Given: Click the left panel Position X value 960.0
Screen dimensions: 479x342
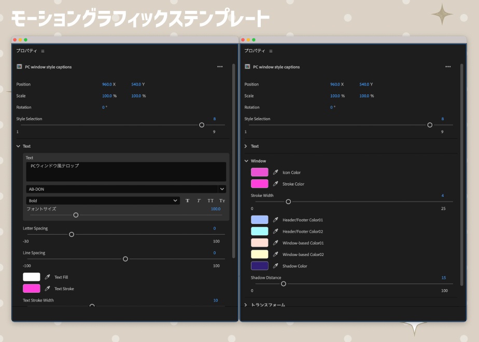Looking at the screenshot, I should click(107, 84).
